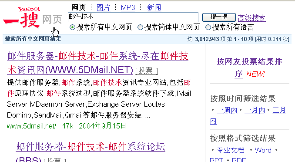Click the 按照时间筛选结果 heading

(243, 99)
